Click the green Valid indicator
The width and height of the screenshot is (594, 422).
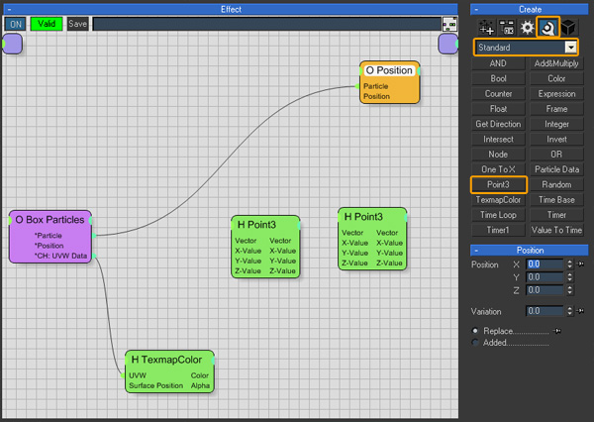point(47,24)
